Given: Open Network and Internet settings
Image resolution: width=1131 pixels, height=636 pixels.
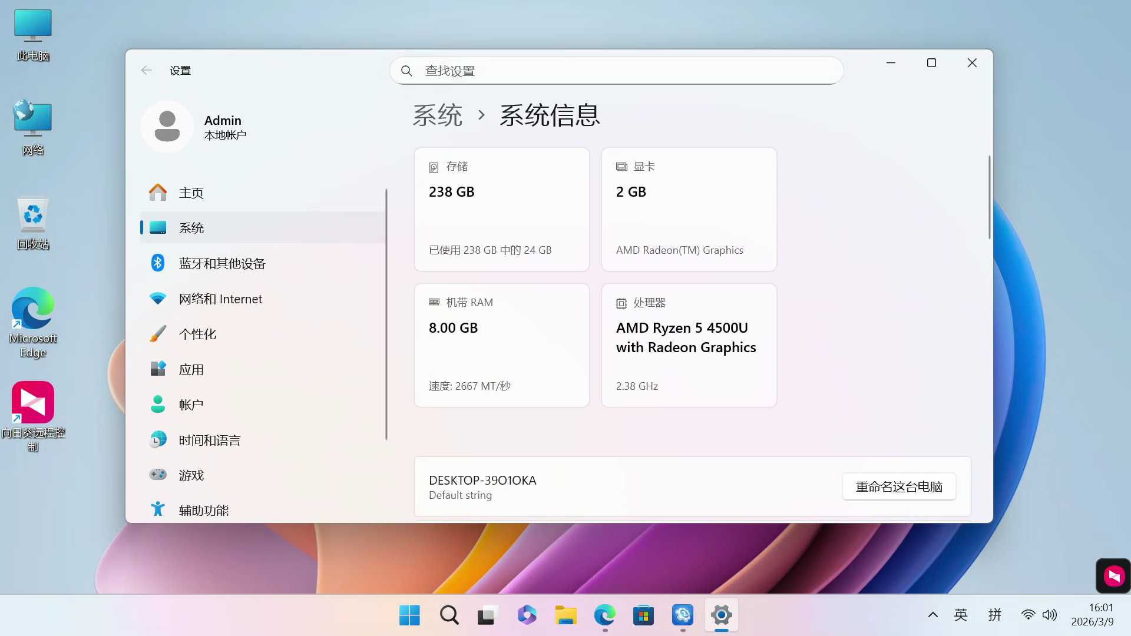Looking at the screenshot, I should pos(220,299).
